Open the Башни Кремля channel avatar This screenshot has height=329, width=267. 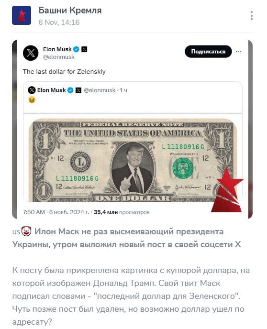[x=22, y=15]
